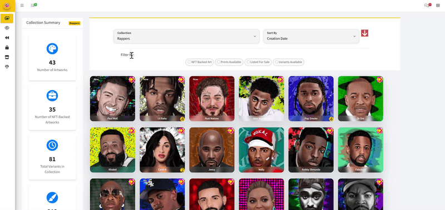Click the gem badge on Jeezy card

click(231, 131)
